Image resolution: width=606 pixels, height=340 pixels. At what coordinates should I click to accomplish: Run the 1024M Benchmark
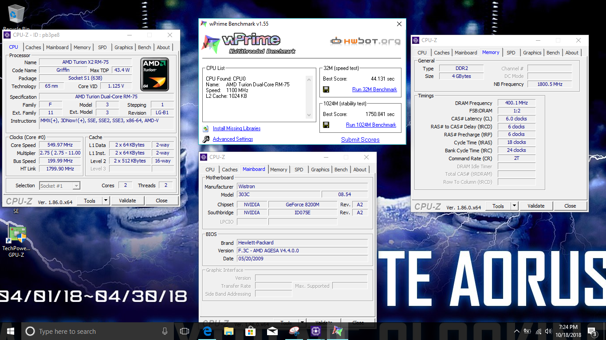[371, 125]
